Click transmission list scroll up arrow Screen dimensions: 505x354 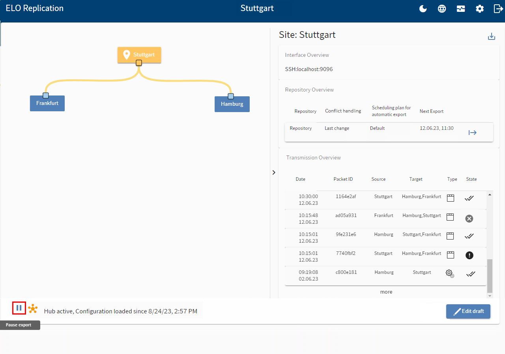(x=490, y=194)
